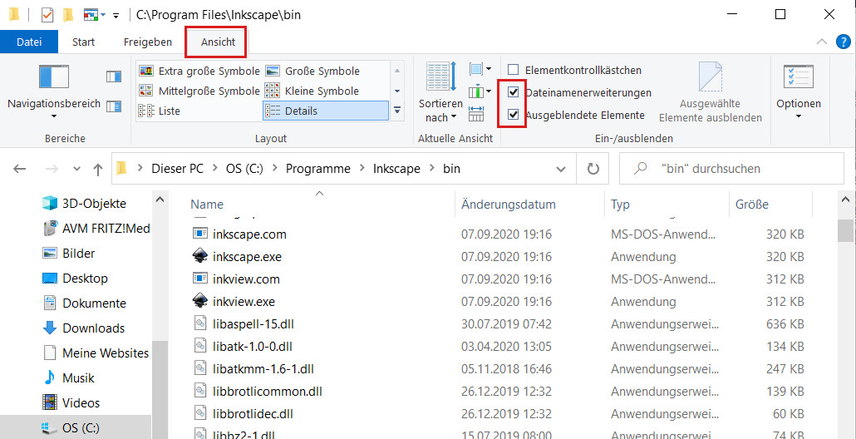Collapse the ribbon with the chevron
The image size is (856, 439).
pos(821,42)
